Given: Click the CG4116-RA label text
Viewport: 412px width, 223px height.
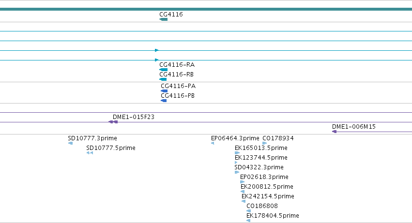Looking at the screenshot, I should coord(177,65).
